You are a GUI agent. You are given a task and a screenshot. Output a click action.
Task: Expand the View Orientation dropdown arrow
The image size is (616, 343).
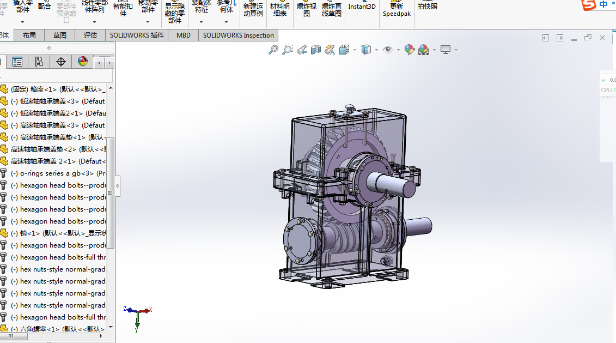[x=355, y=50]
